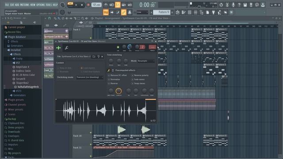The image size is (283, 159).
Task: Open the EDIT menu
Action: pos(12,5)
